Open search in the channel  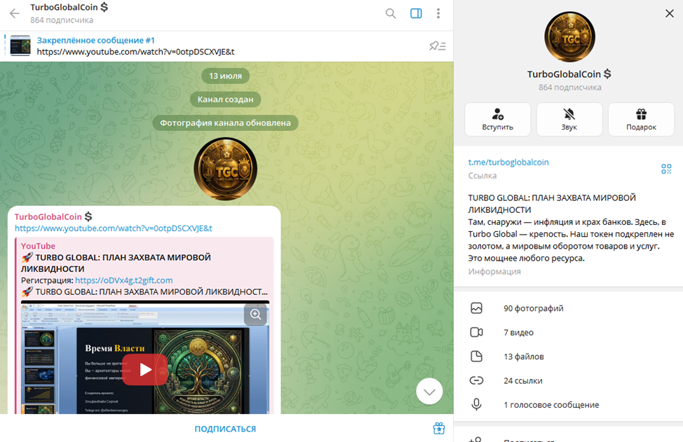tap(391, 13)
